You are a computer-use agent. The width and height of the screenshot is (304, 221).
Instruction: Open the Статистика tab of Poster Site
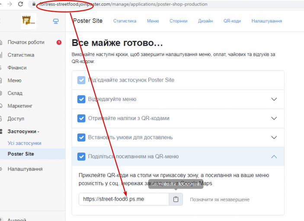[125, 21]
